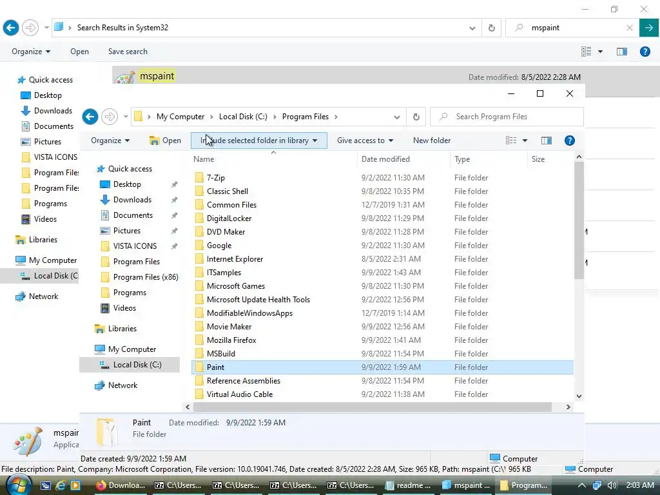
Task: Select Network in Program Files navigation pane
Action: (122, 385)
